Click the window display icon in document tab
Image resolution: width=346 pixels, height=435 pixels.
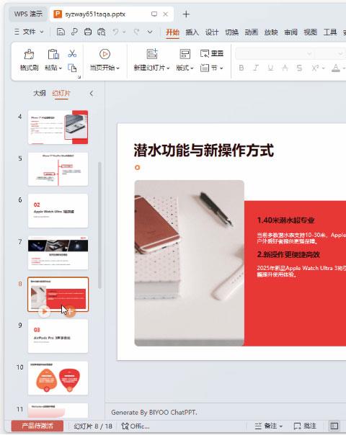(x=154, y=14)
